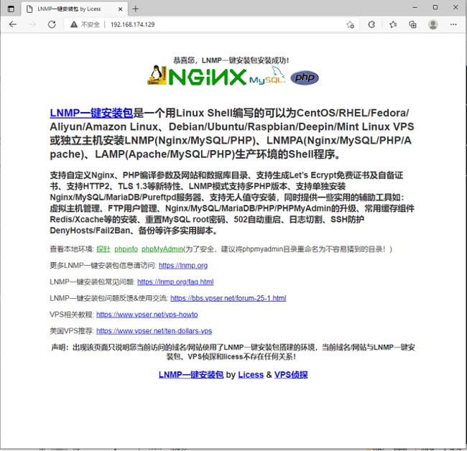467x451 pixels.
Task: Open the browser extensions icon
Action: pyautogui.click(x=371, y=24)
